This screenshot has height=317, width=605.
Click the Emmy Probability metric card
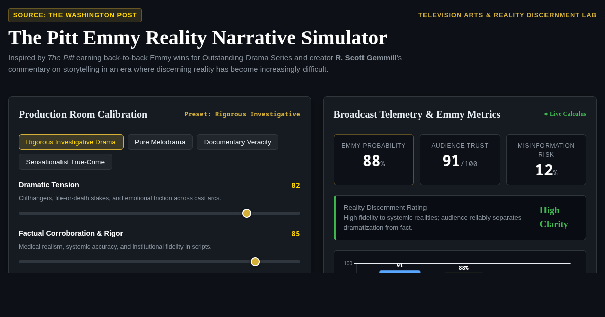click(x=374, y=160)
